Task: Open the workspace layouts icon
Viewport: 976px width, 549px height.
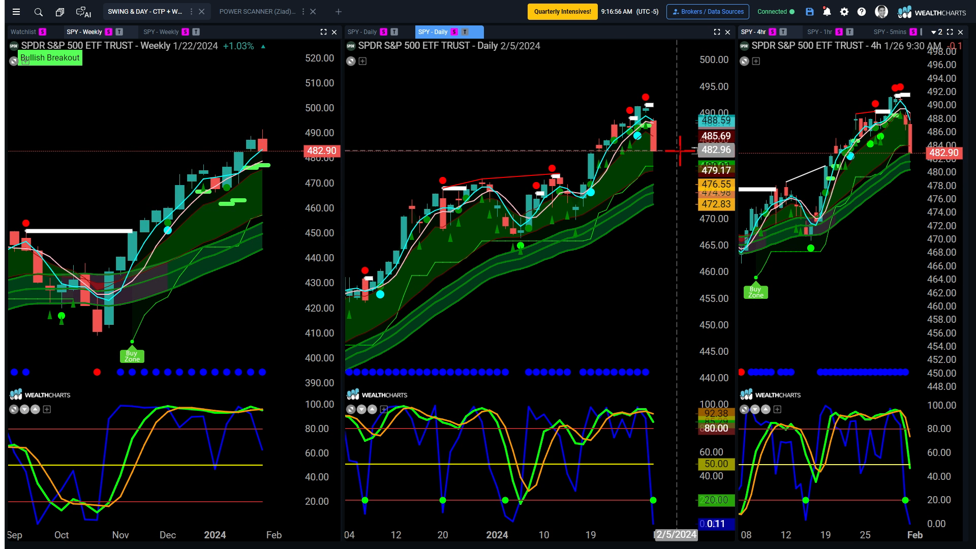Action: point(59,12)
